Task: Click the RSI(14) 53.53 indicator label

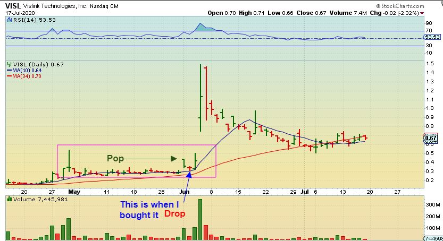Action: (x=34, y=20)
